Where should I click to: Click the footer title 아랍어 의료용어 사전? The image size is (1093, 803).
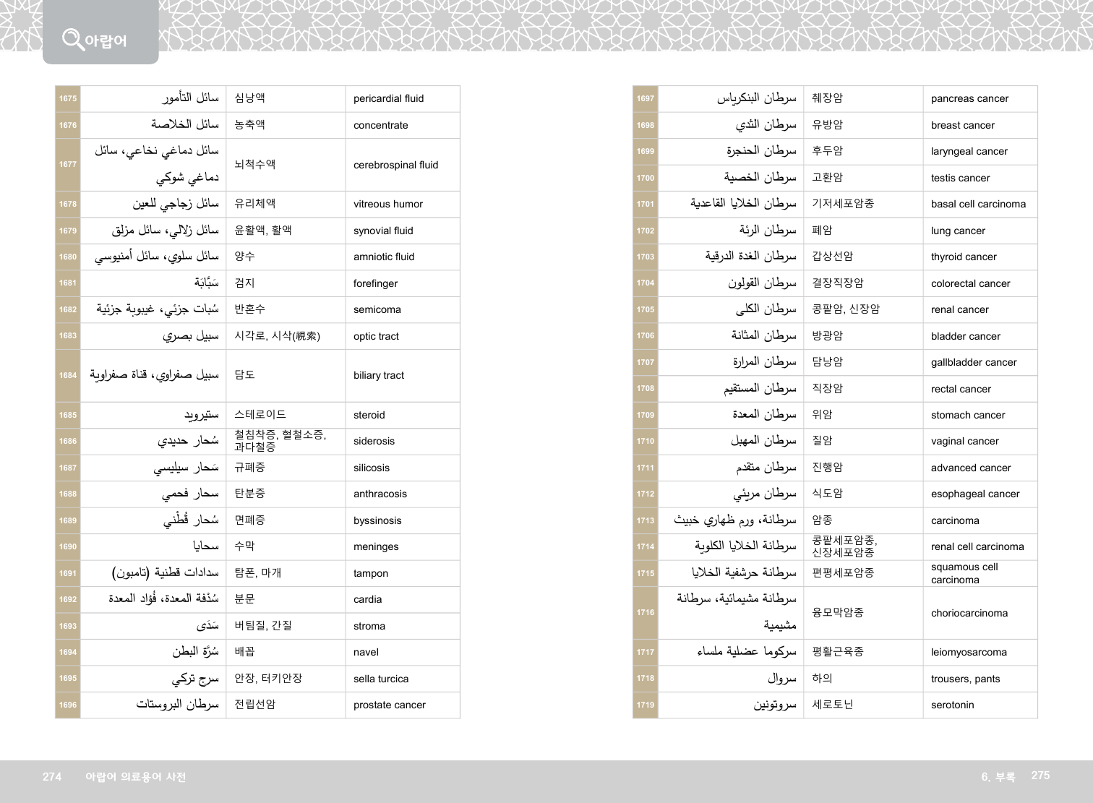pyautogui.click(x=135, y=777)
